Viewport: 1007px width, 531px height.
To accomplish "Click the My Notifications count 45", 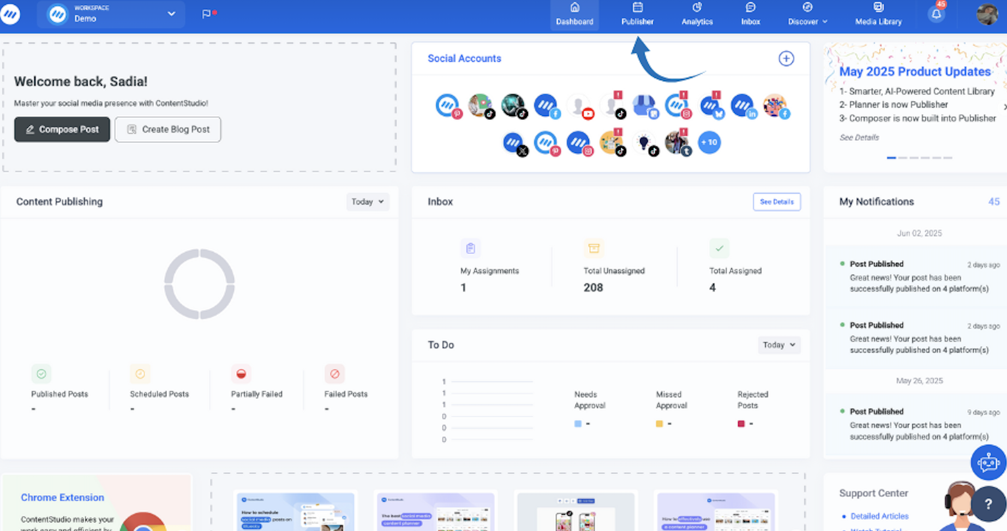I will (994, 202).
